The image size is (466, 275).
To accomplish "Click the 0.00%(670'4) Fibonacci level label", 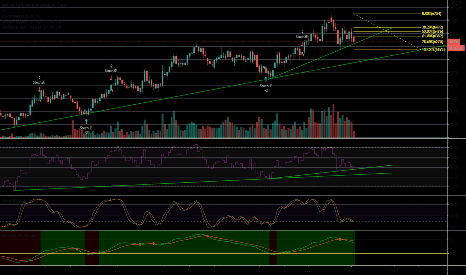I will (x=432, y=14).
